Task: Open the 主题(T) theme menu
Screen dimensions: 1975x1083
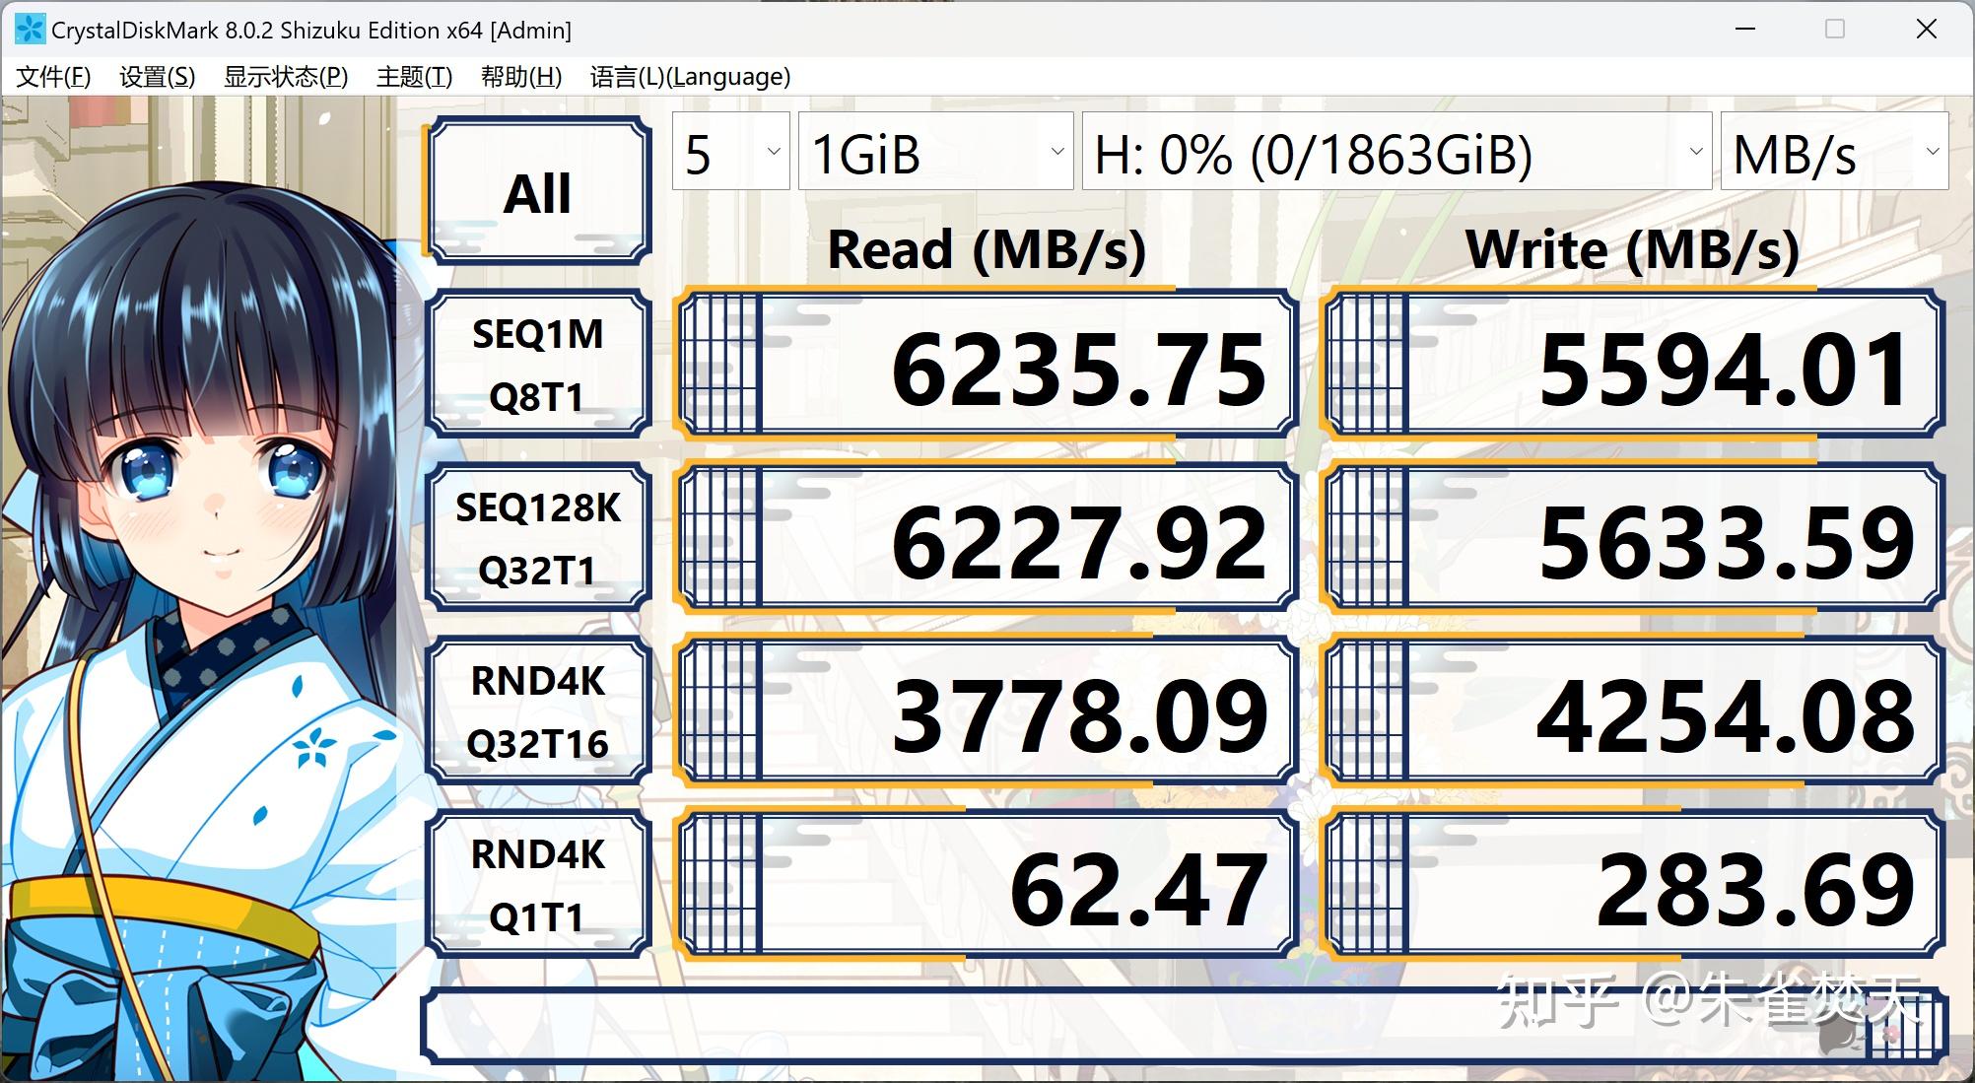Action: 412,76
